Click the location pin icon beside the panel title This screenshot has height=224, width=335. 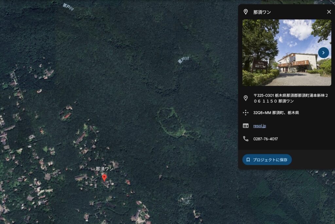click(246, 12)
